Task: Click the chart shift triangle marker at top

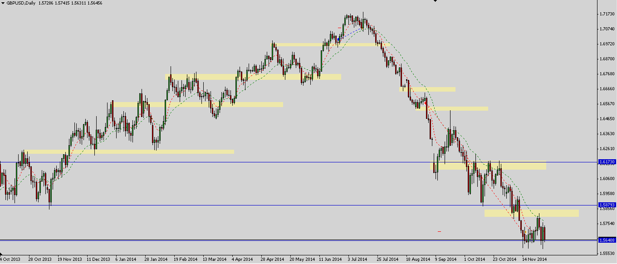Action: coord(436,1)
